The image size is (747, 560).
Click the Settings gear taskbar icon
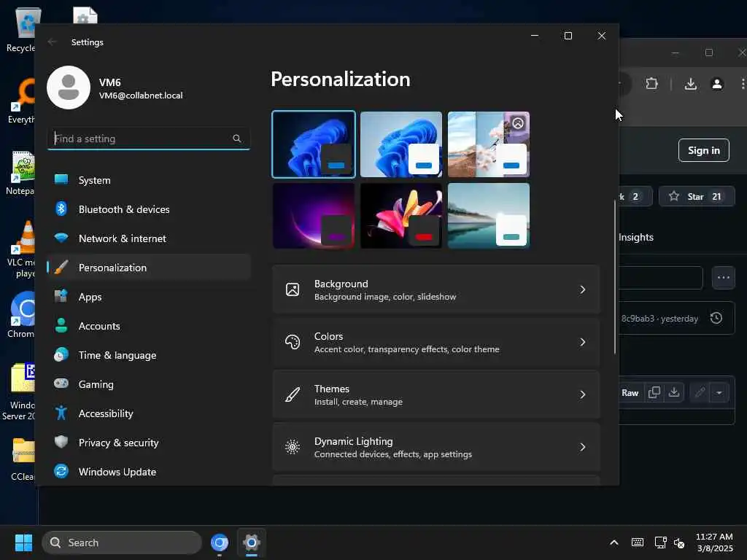point(252,542)
